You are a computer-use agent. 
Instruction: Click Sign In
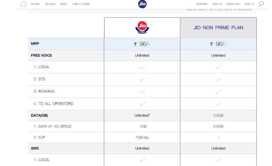click(x=217, y=4)
